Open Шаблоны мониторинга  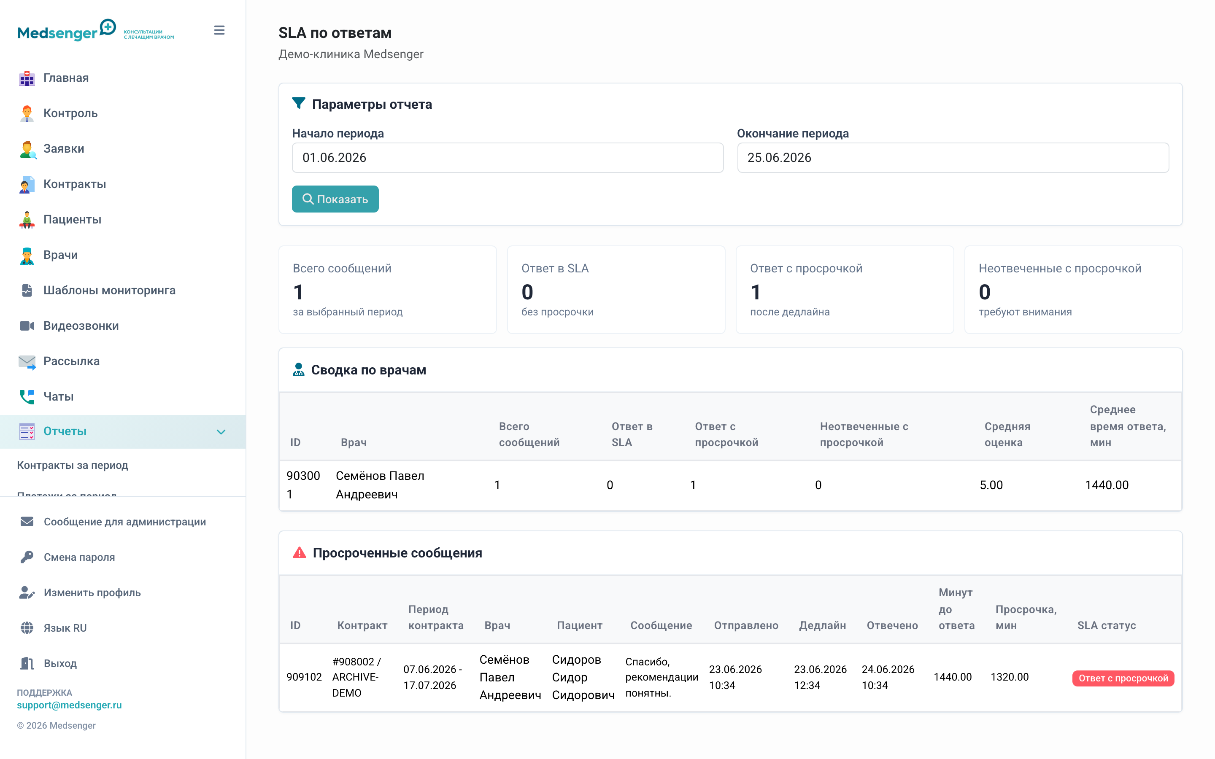tap(109, 290)
